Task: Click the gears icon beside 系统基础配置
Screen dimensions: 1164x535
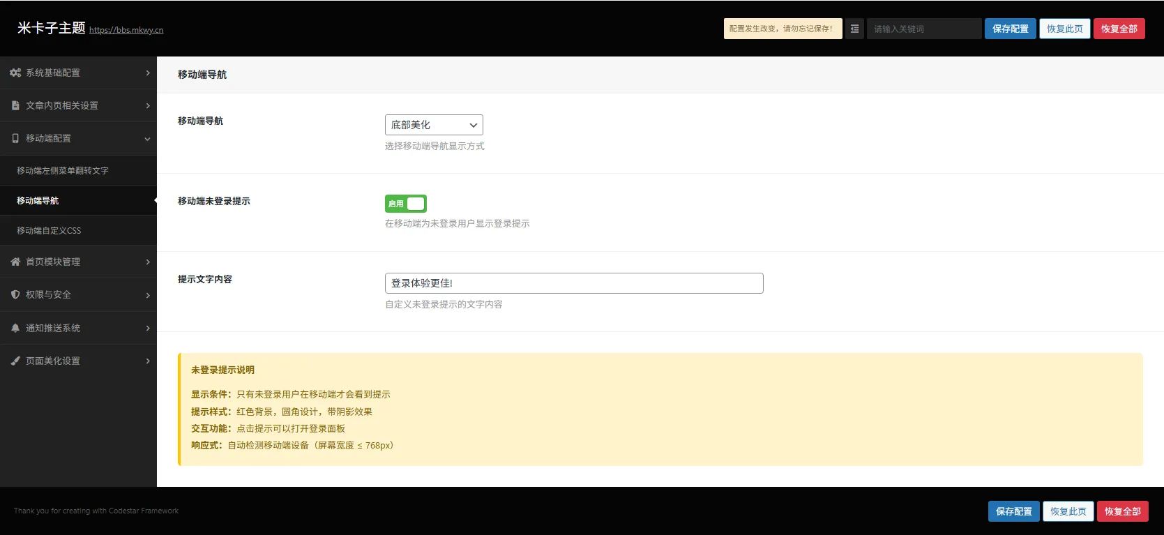Action: click(15, 73)
